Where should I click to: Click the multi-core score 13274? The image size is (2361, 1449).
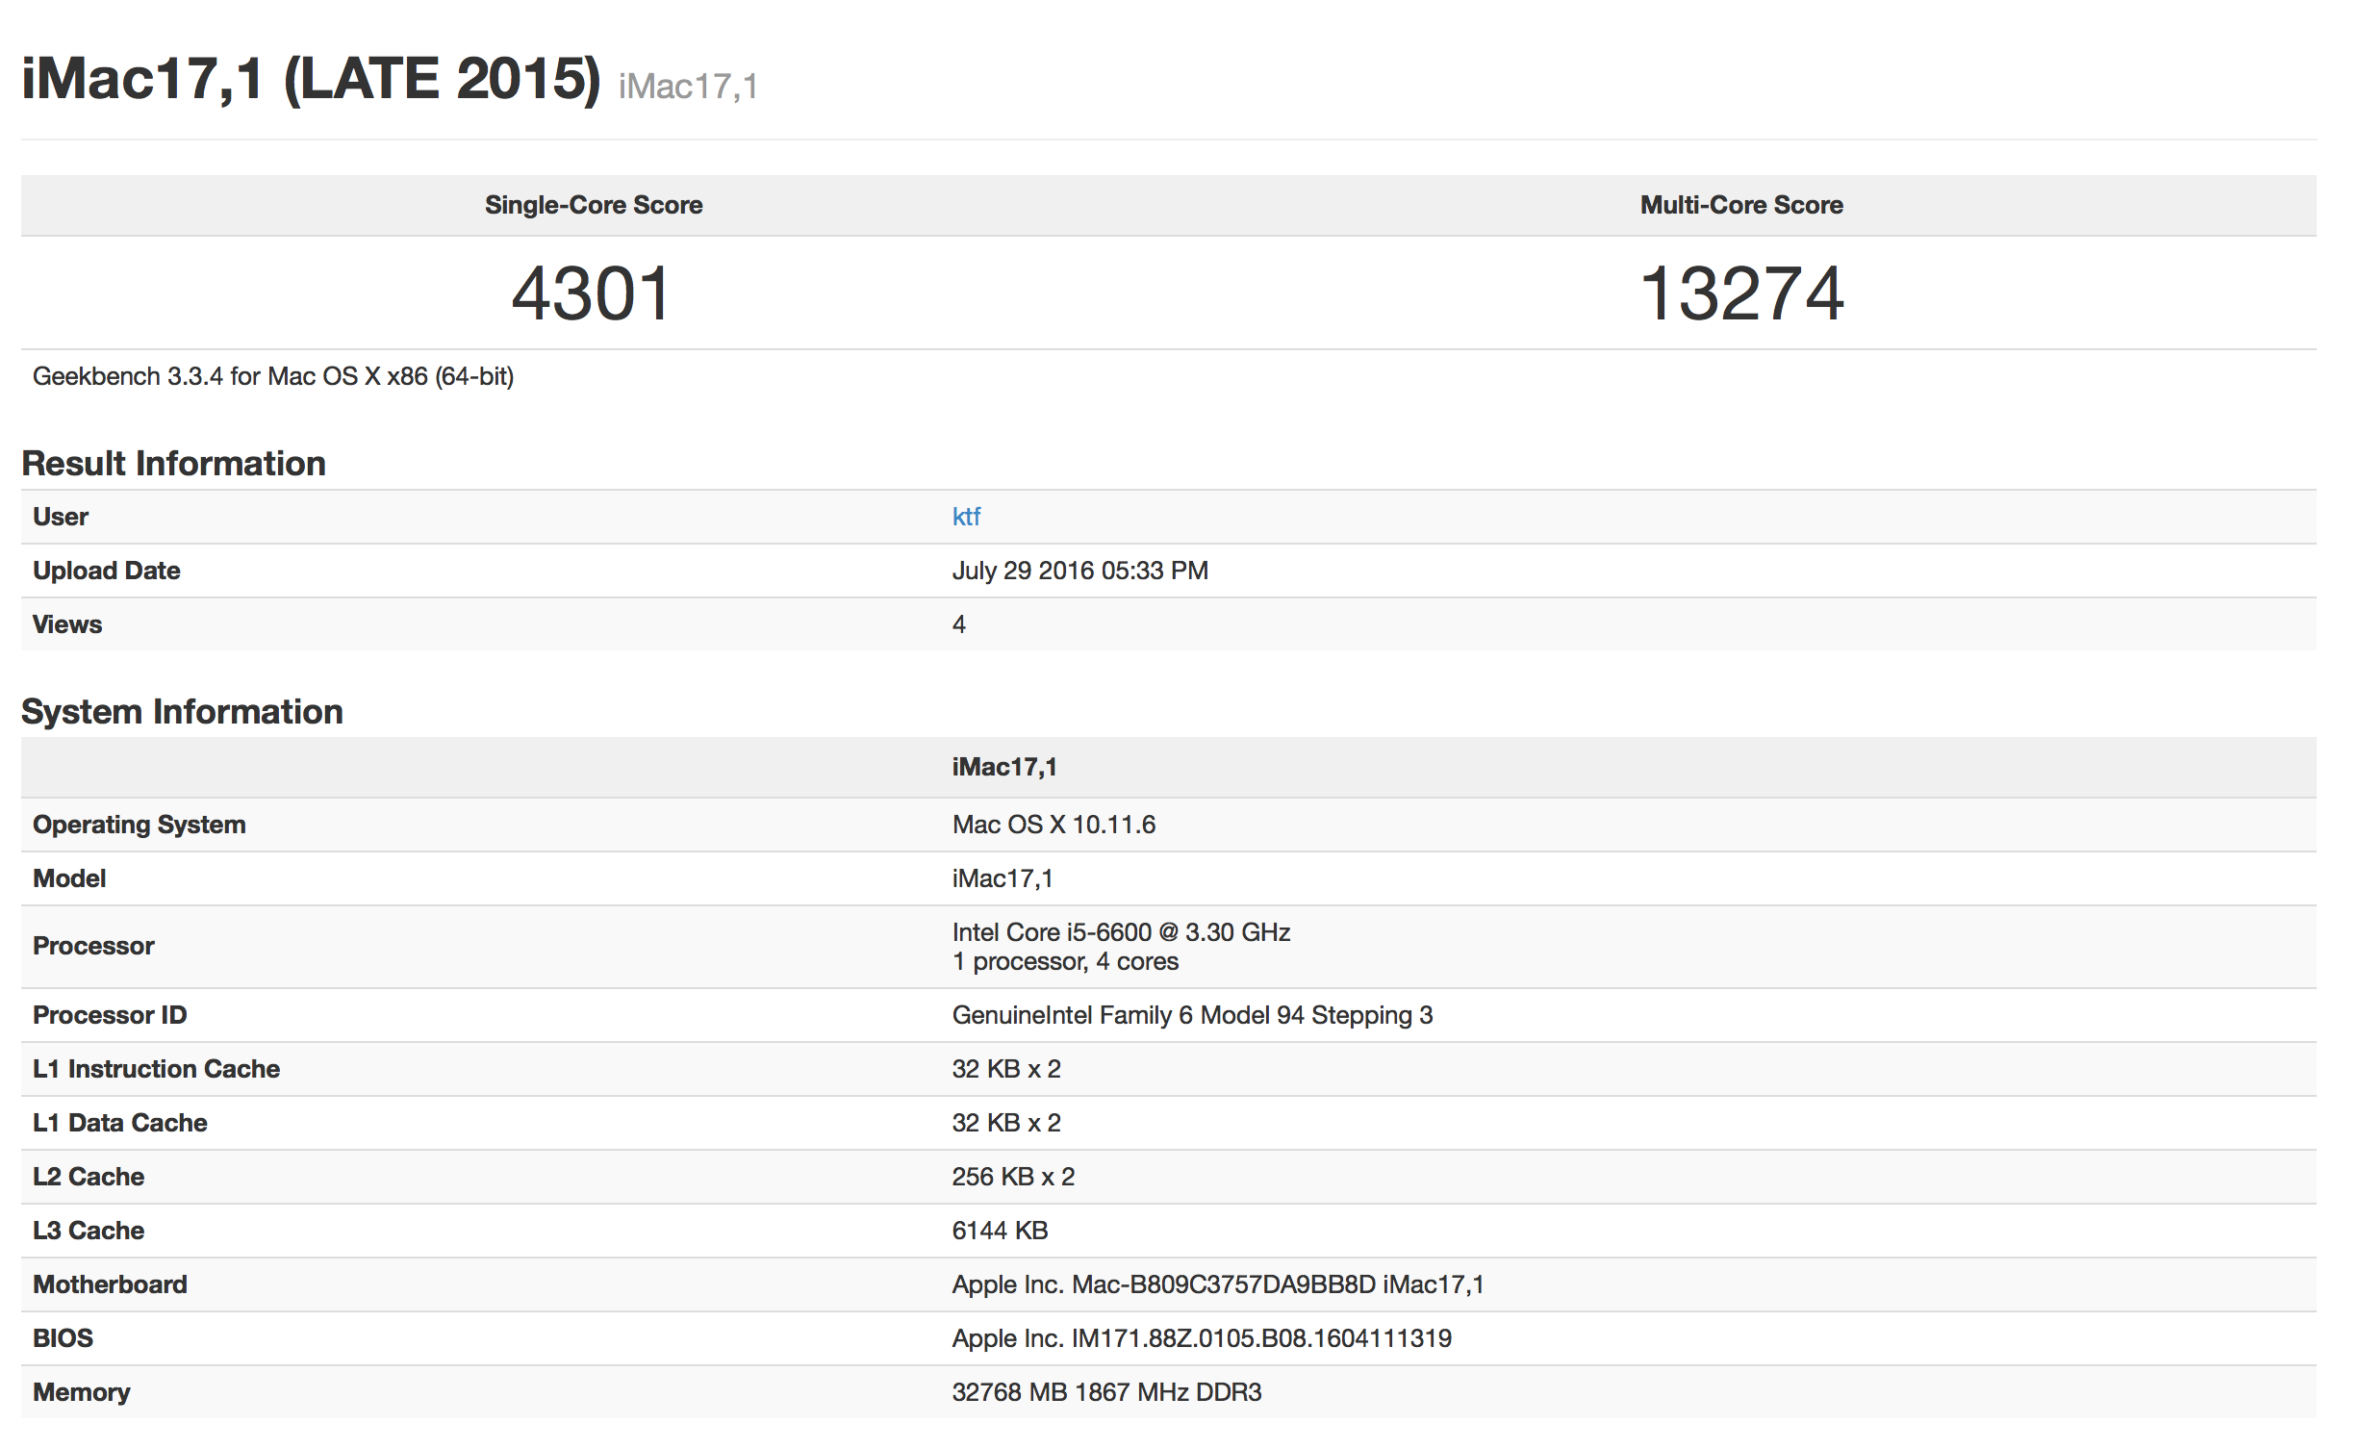[x=1740, y=293]
